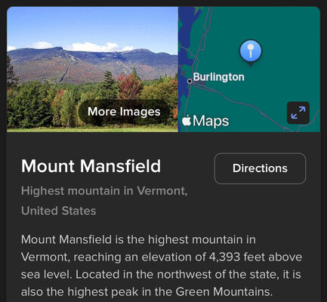Click the blue location pin on map

coord(251,53)
